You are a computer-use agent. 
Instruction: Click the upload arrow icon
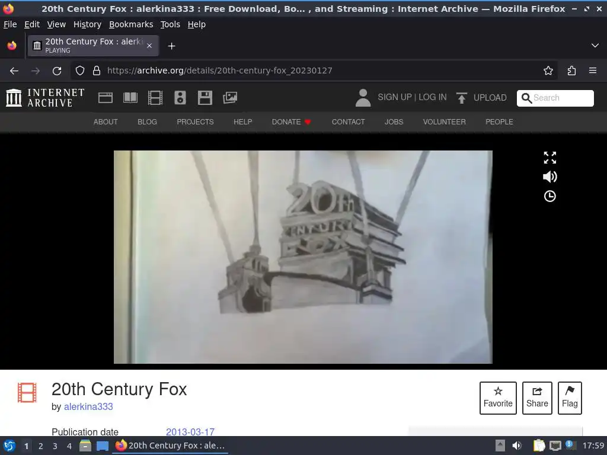pos(461,98)
